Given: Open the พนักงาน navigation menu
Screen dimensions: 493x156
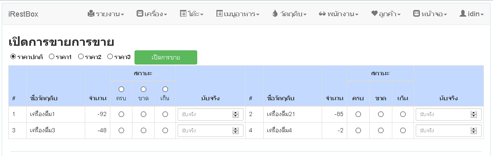Looking at the screenshot, I should pos(338,14).
